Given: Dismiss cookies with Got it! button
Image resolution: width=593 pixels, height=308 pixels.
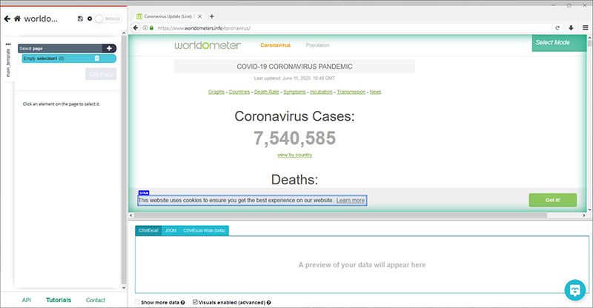Looking at the screenshot, I should (x=552, y=200).
